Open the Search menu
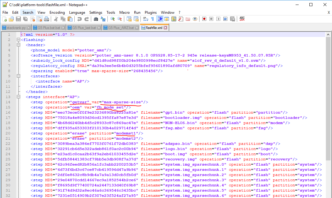This screenshot has width=332, height=198. pyautogui.click(x=28, y=13)
